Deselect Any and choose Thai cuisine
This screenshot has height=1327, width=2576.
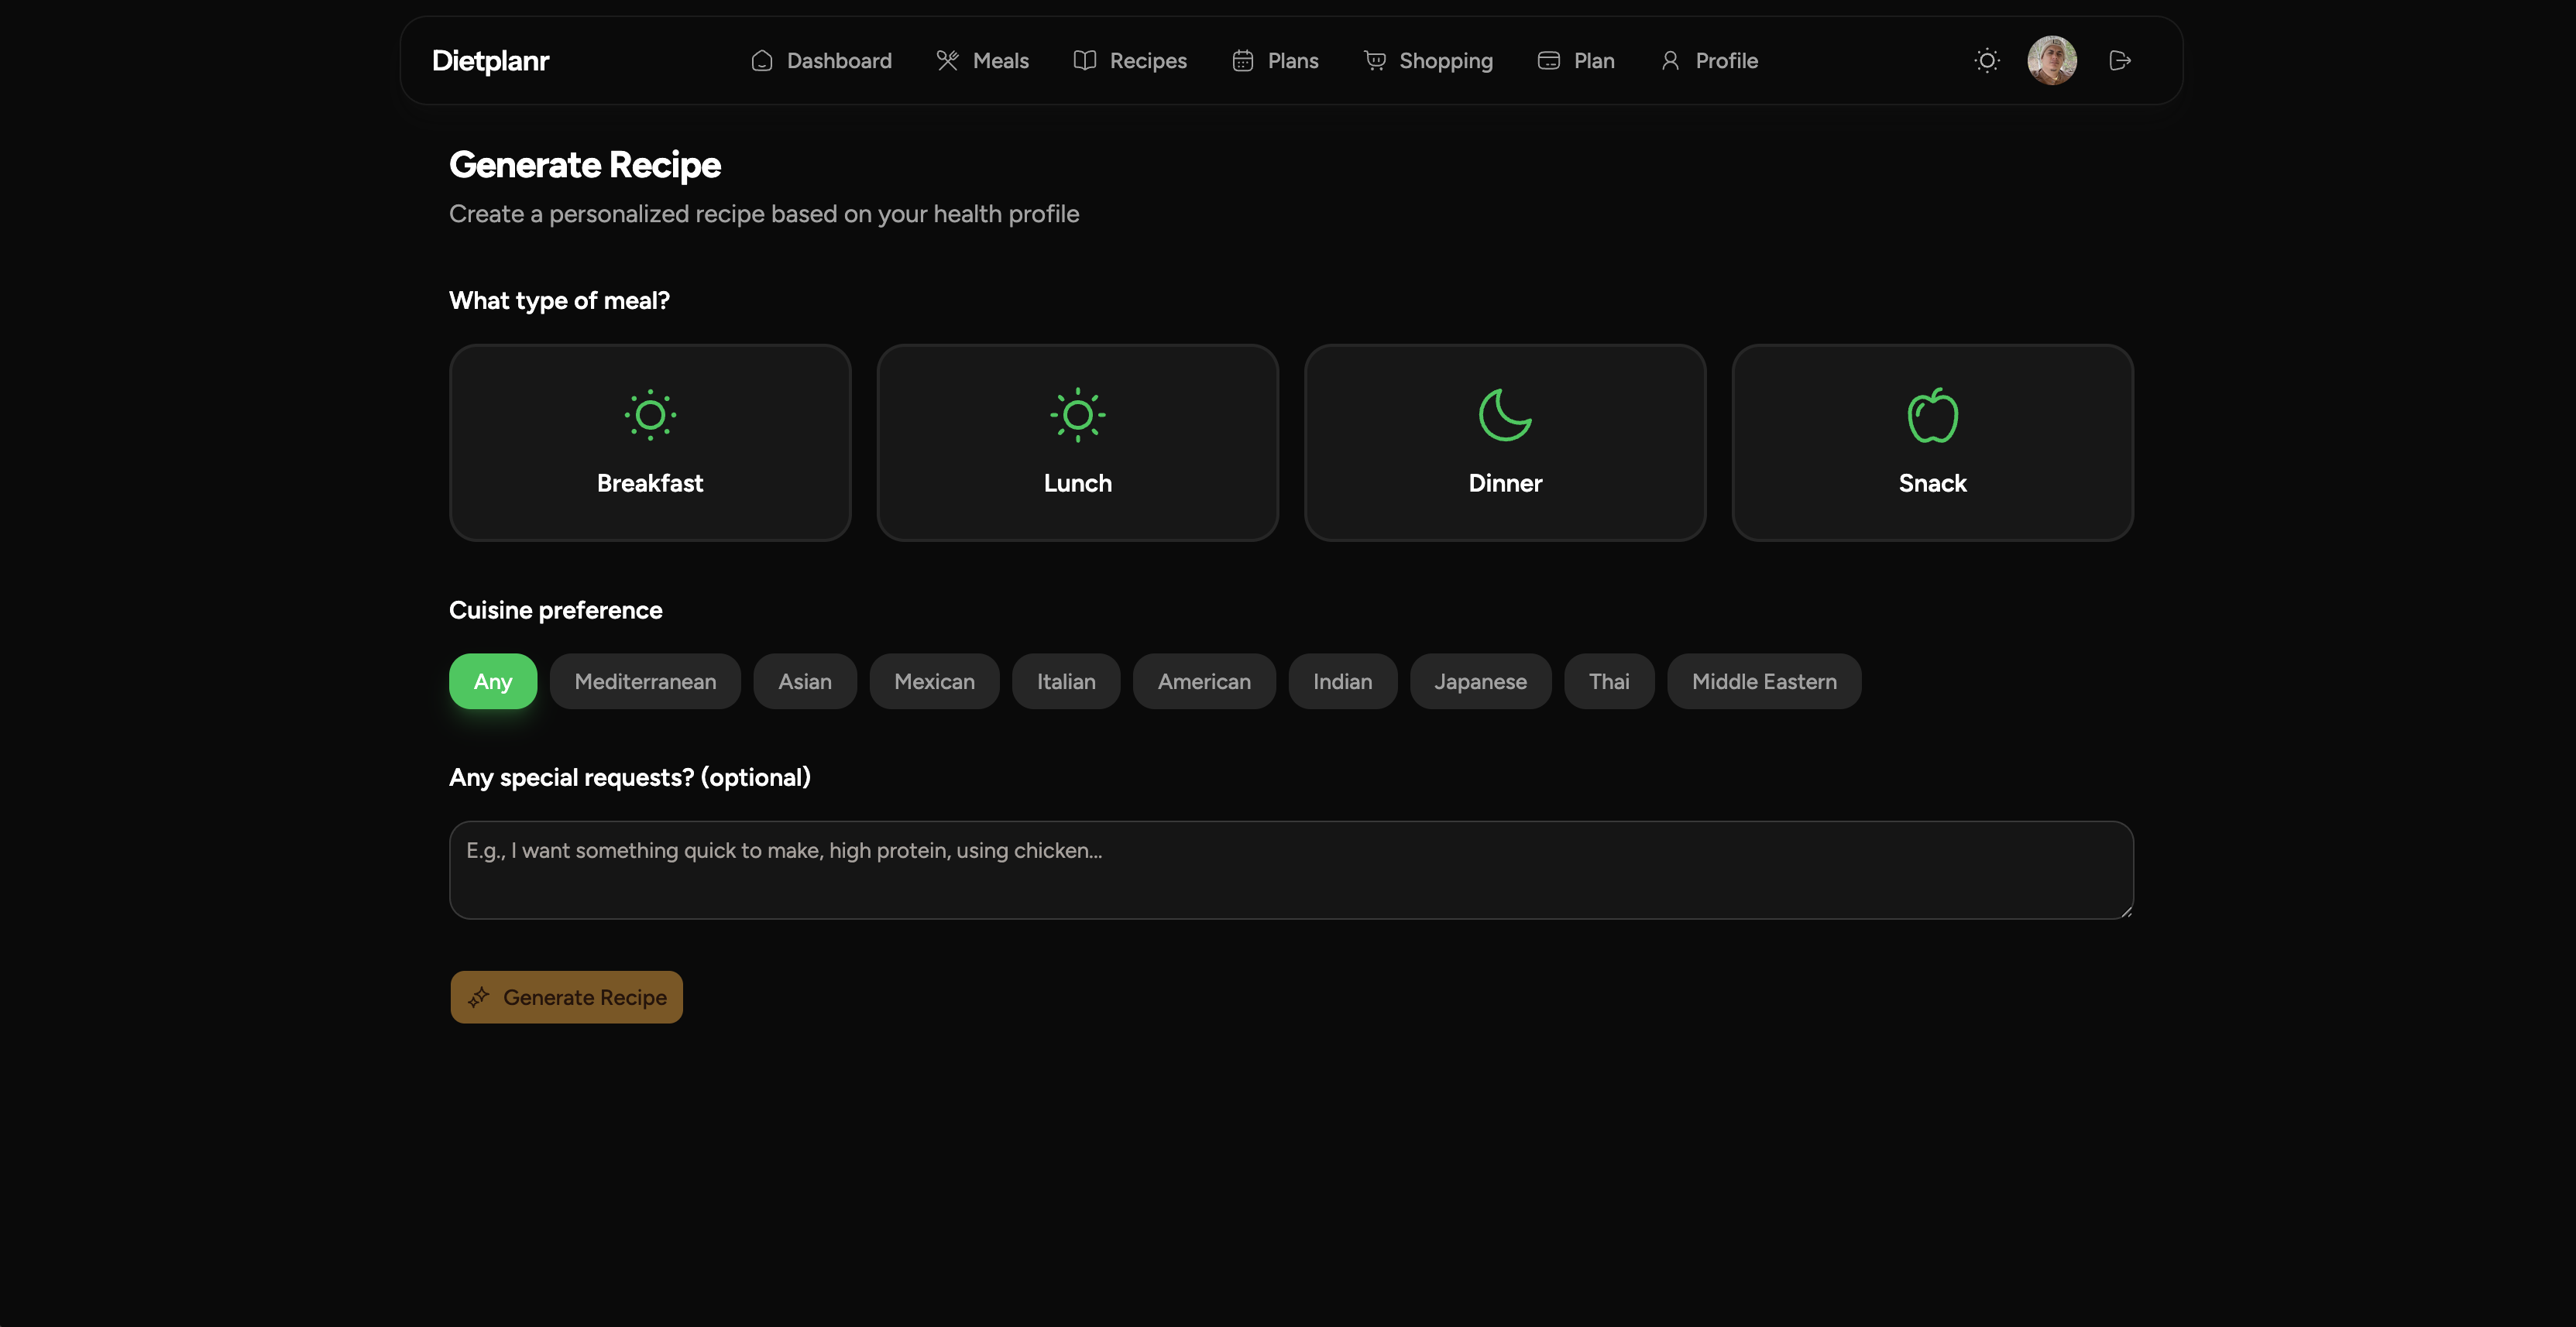tap(1609, 681)
